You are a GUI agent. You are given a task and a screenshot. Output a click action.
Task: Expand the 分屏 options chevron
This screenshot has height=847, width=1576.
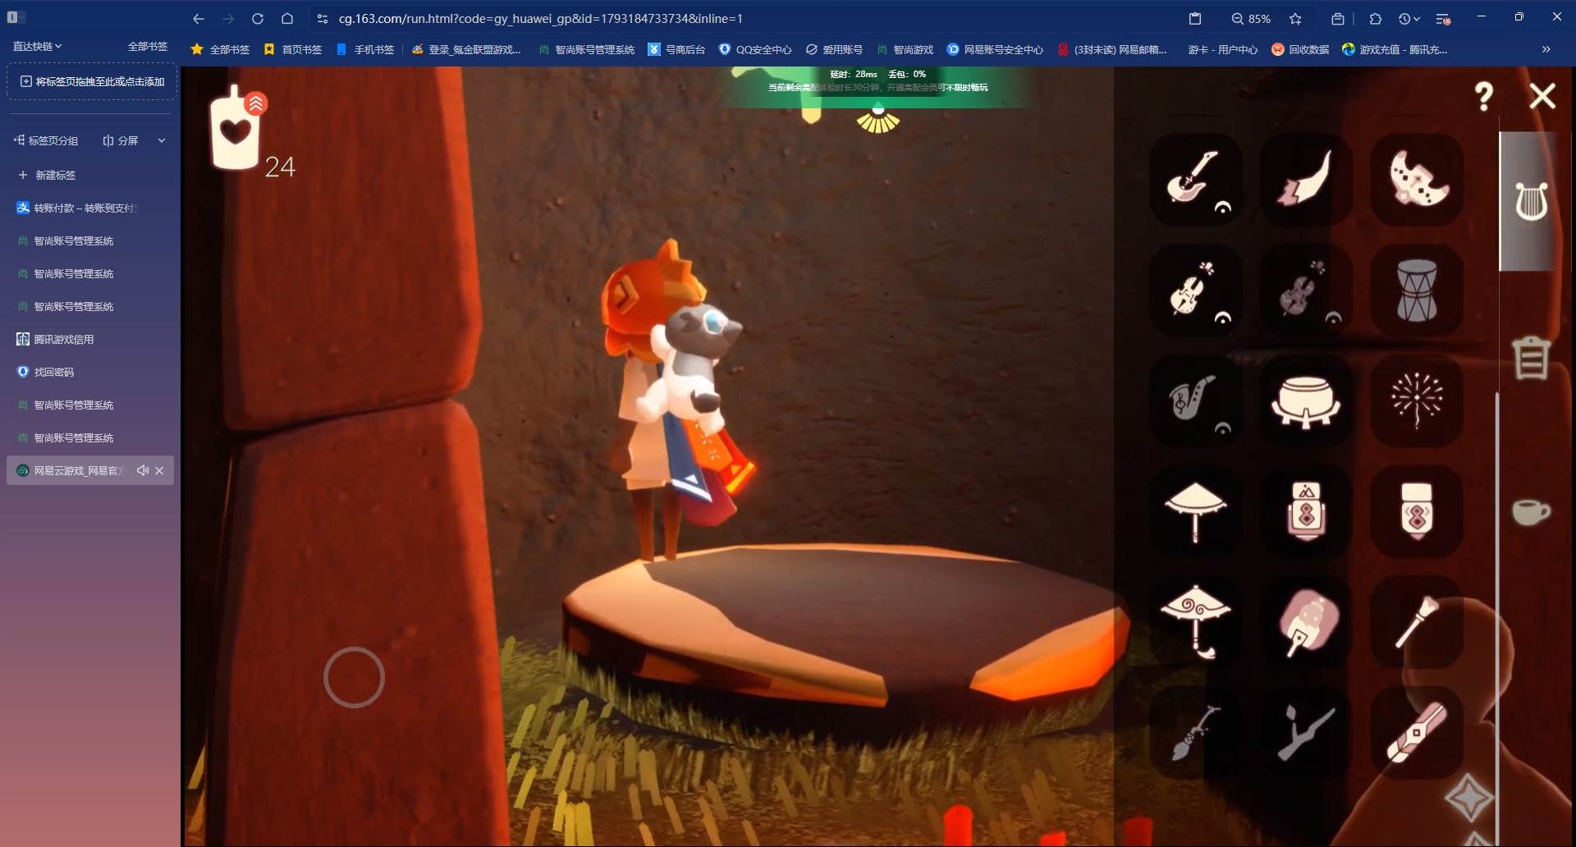pyautogui.click(x=162, y=140)
